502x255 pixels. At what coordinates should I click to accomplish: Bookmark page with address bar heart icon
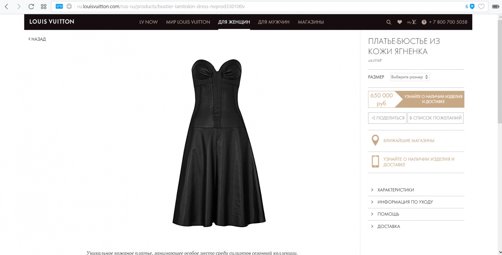(481, 7)
